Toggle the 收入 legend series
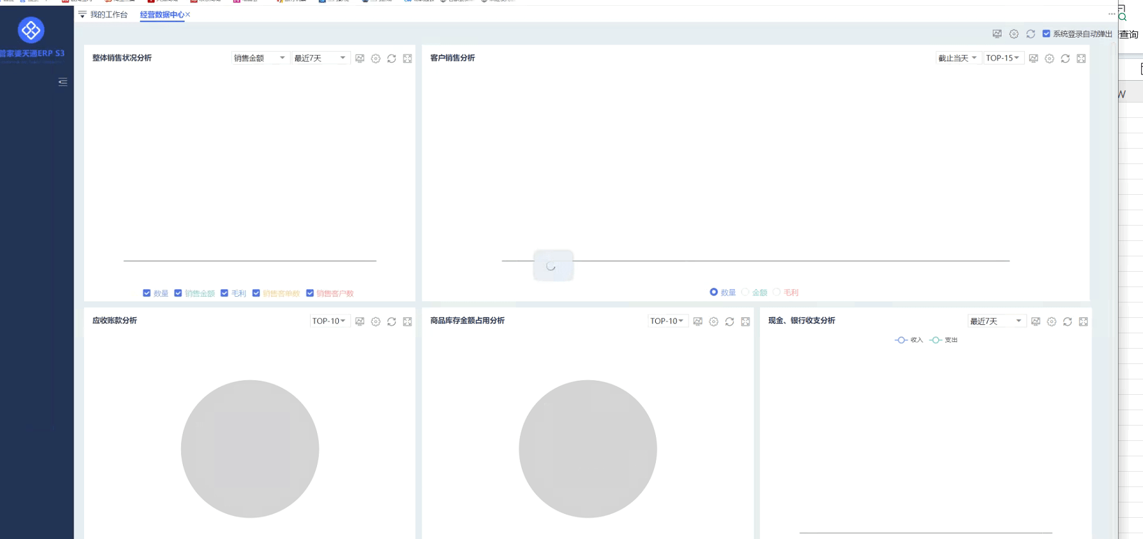The height and width of the screenshot is (539, 1143). (x=909, y=340)
